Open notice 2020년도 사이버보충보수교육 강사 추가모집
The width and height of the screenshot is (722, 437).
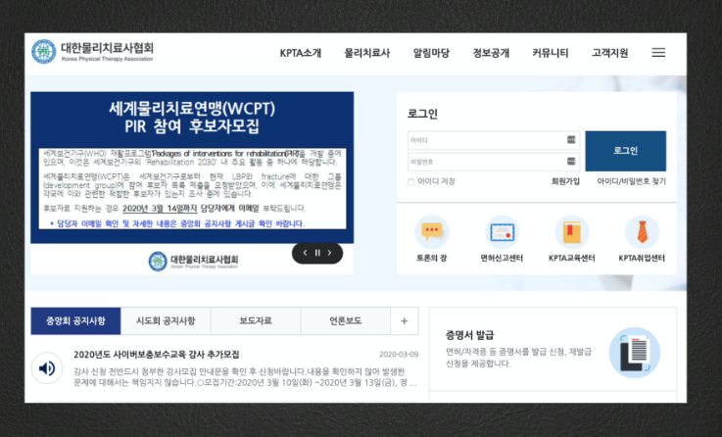(x=157, y=355)
